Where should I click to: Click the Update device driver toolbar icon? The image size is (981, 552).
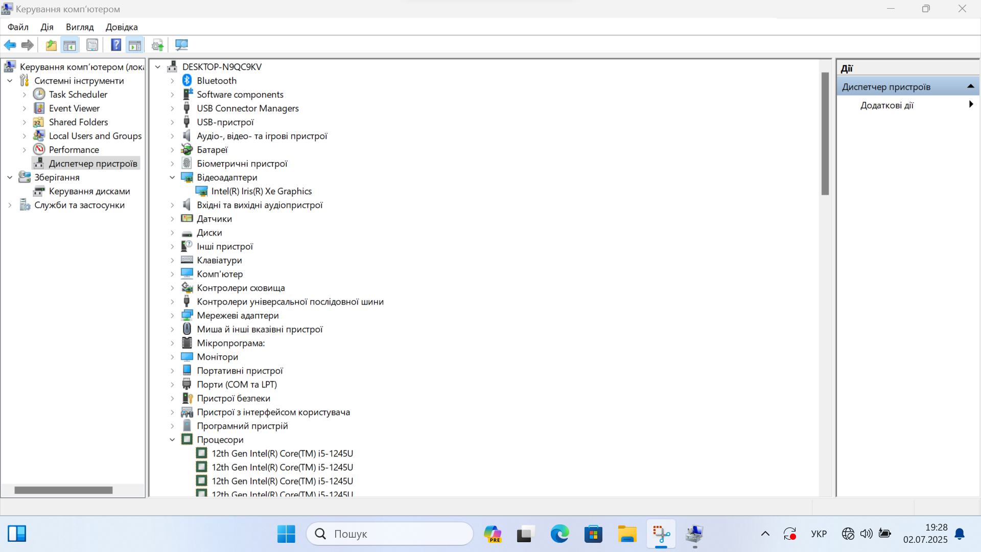pyautogui.click(x=158, y=45)
